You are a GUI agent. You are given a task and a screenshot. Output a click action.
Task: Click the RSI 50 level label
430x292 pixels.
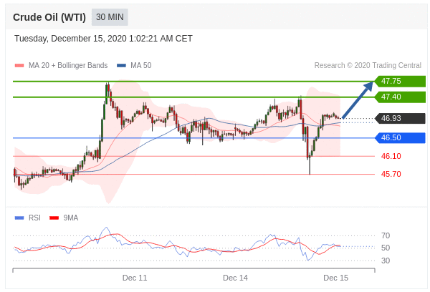[386, 248]
